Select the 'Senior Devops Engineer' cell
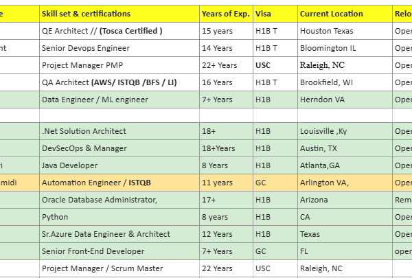 click(x=118, y=48)
